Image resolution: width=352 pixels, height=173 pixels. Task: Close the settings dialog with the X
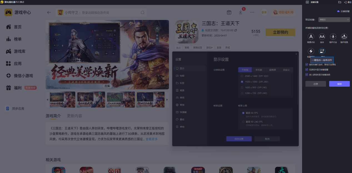tap(296, 54)
